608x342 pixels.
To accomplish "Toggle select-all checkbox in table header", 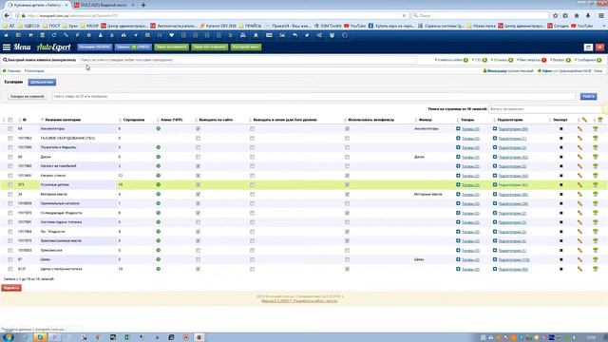I will click(x=10, y=120).
